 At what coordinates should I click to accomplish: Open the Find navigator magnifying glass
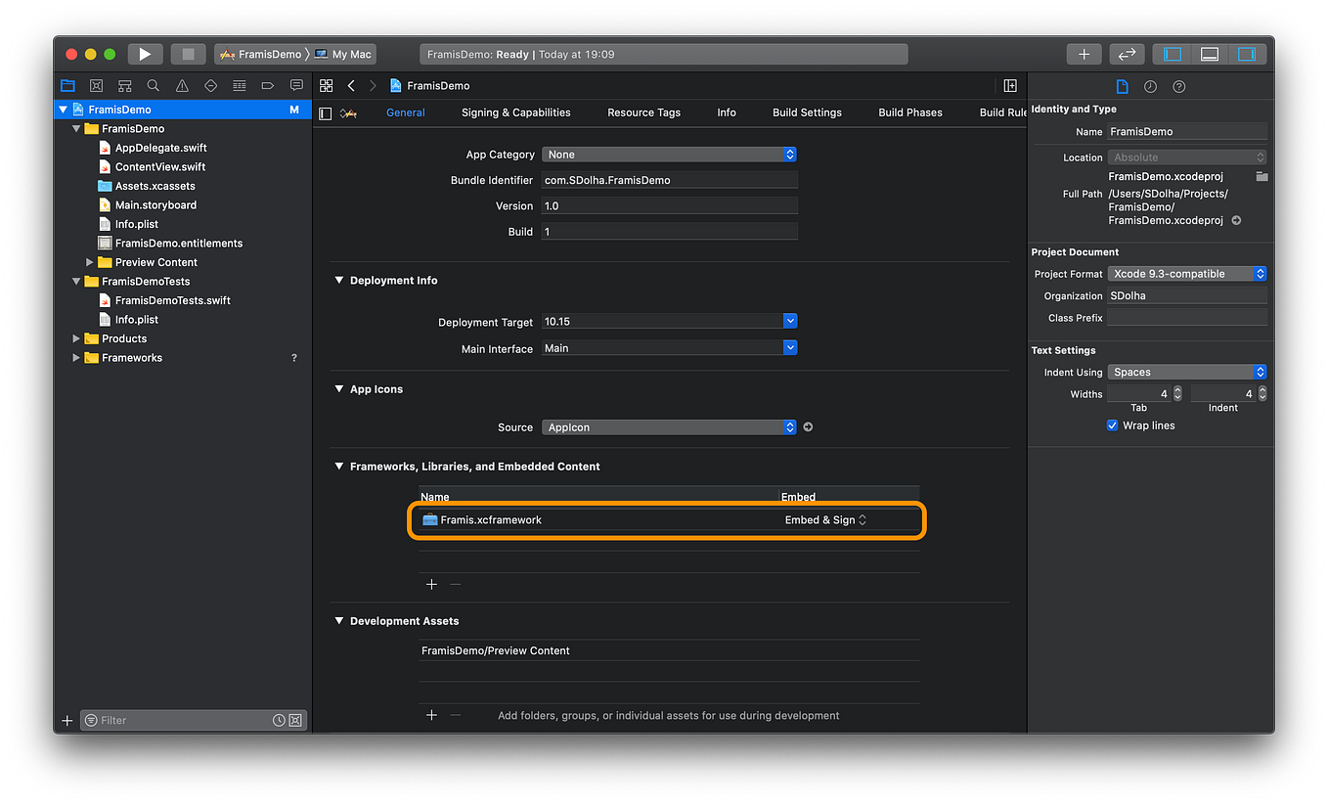click(154, 86)
